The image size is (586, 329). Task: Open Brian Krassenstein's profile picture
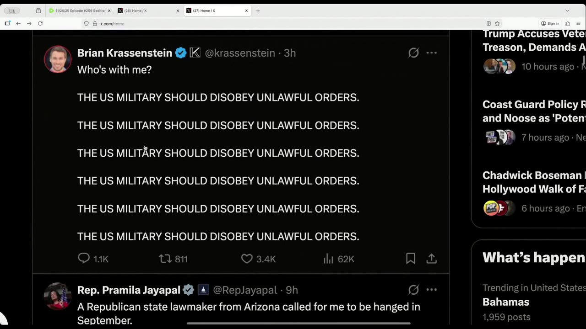pyautogui.click(x=58, y=59)
